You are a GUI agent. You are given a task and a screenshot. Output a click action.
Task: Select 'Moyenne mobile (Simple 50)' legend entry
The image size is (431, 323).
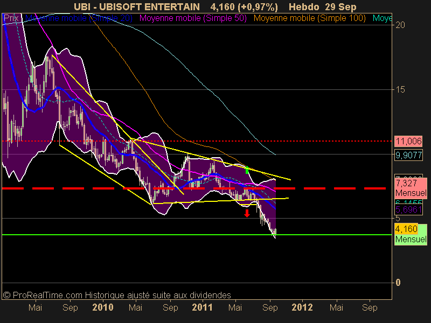193,18
